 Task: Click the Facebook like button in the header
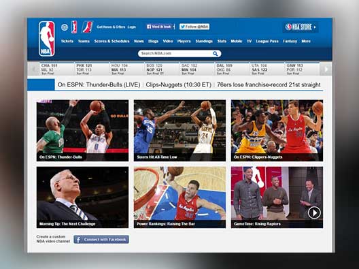[x=160, y=27]
